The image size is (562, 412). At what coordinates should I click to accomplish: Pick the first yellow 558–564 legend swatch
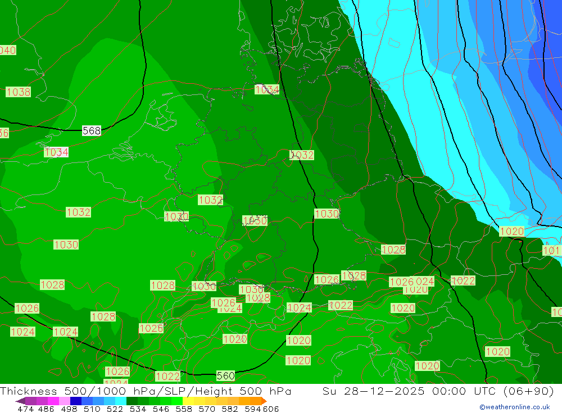[x=188, y=401]
